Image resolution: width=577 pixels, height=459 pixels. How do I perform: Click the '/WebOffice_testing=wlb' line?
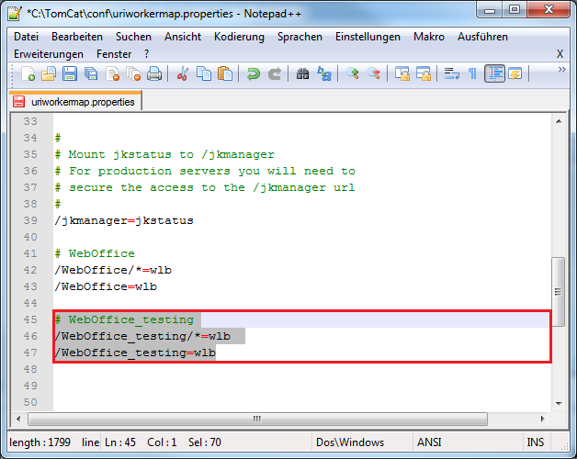135,353
